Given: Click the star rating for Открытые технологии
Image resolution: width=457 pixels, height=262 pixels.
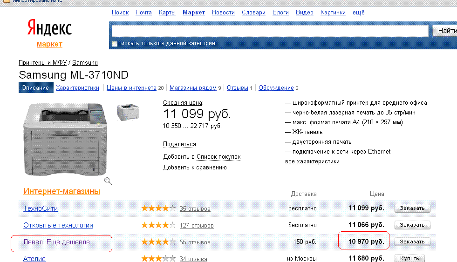Looking at the screenshot, I should click(x=158, y=225).
